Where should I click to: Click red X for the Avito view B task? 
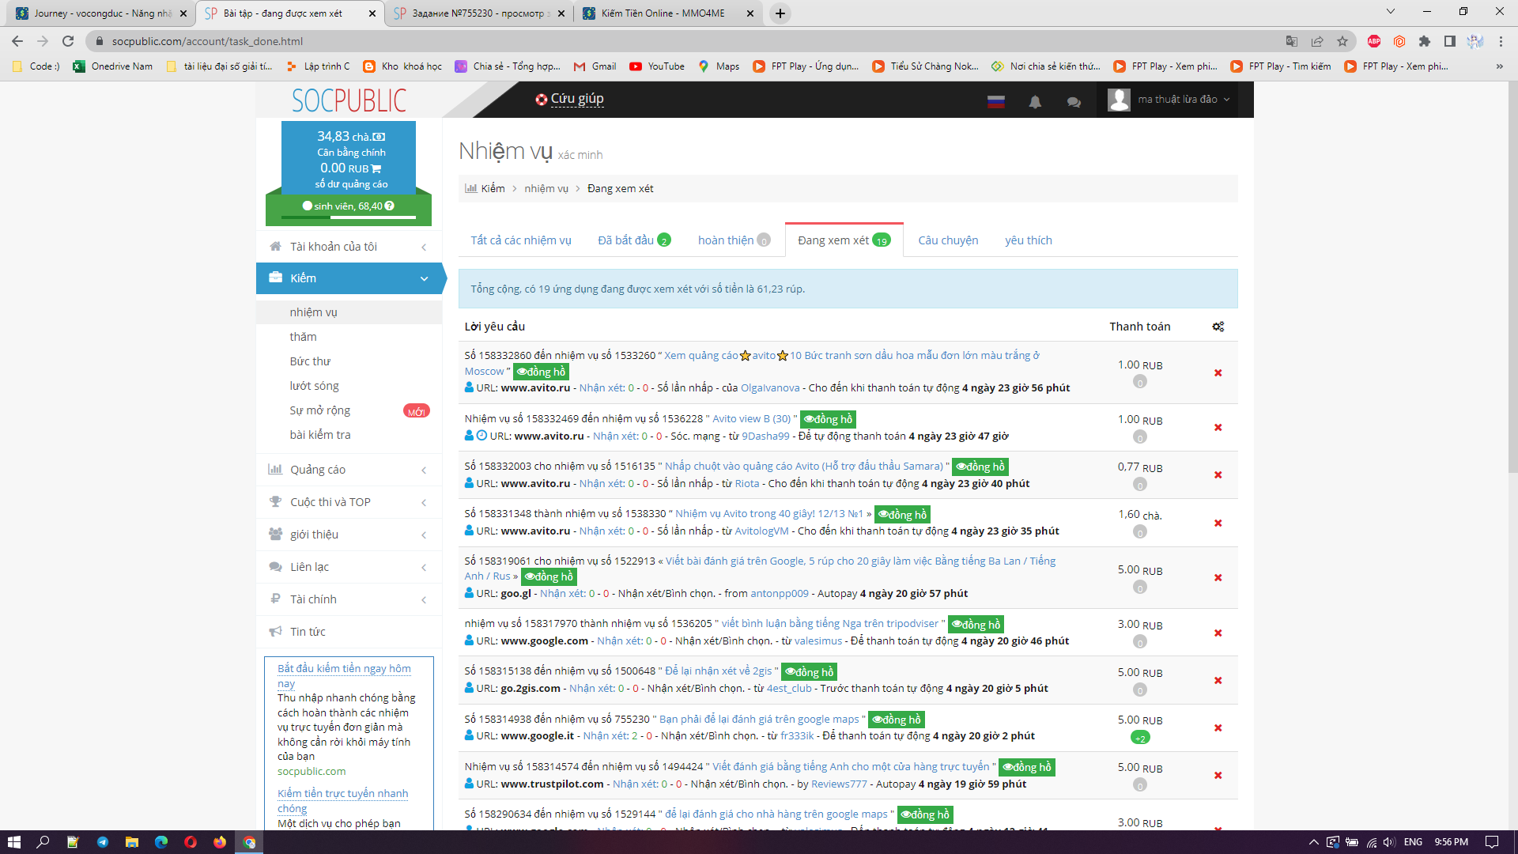click(1218, 427)
